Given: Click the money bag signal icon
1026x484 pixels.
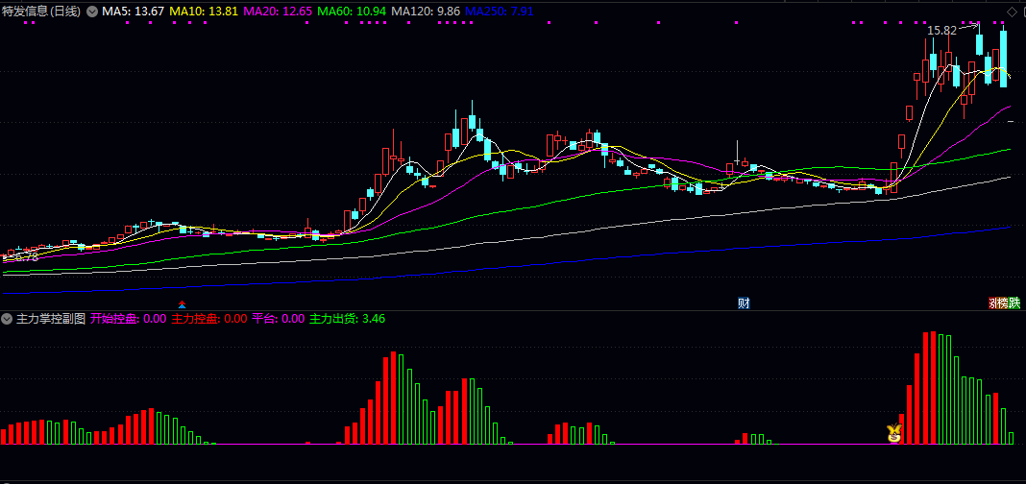Looking at the screenshot, I should coord(893,433).
